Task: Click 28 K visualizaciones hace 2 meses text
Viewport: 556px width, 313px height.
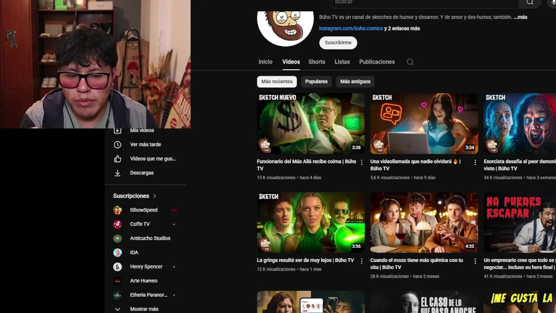Action: [404, 276]
